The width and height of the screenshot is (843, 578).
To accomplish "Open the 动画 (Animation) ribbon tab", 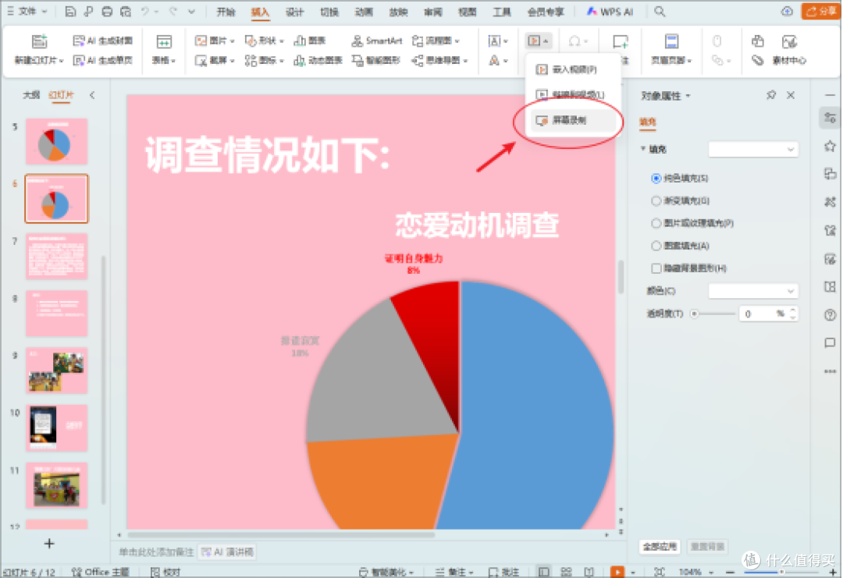I will (364, 11).
